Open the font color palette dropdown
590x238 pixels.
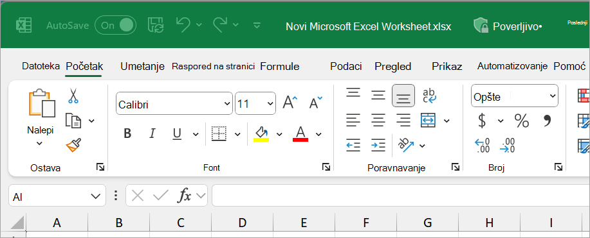pos(318,134)
